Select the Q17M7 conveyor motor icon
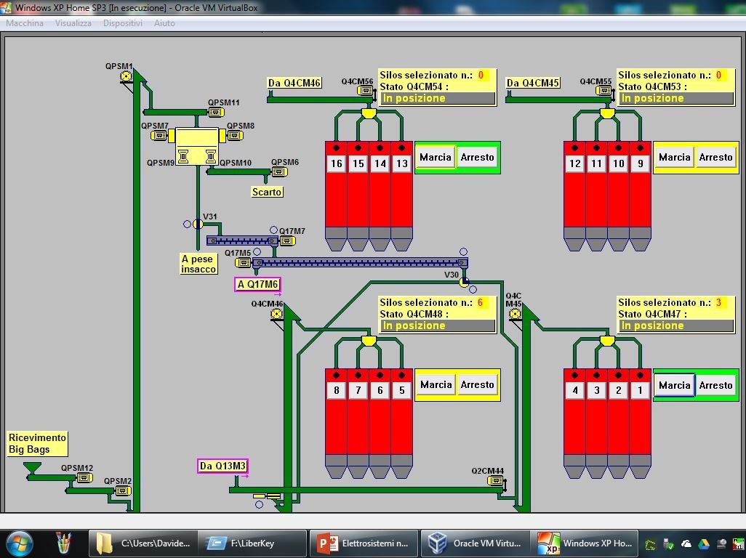746x558 pixels. tap(286, 241)
